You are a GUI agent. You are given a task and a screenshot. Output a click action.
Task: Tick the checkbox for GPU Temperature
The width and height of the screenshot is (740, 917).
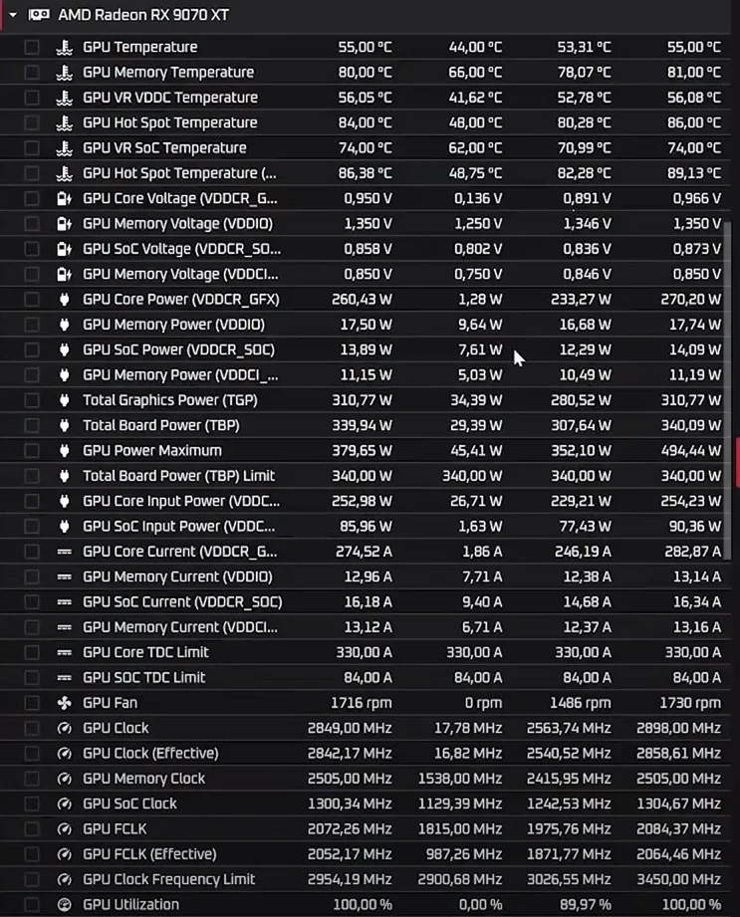click(32, 47)
